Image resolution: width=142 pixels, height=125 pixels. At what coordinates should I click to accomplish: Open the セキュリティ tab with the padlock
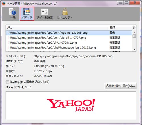coord(65,14)
